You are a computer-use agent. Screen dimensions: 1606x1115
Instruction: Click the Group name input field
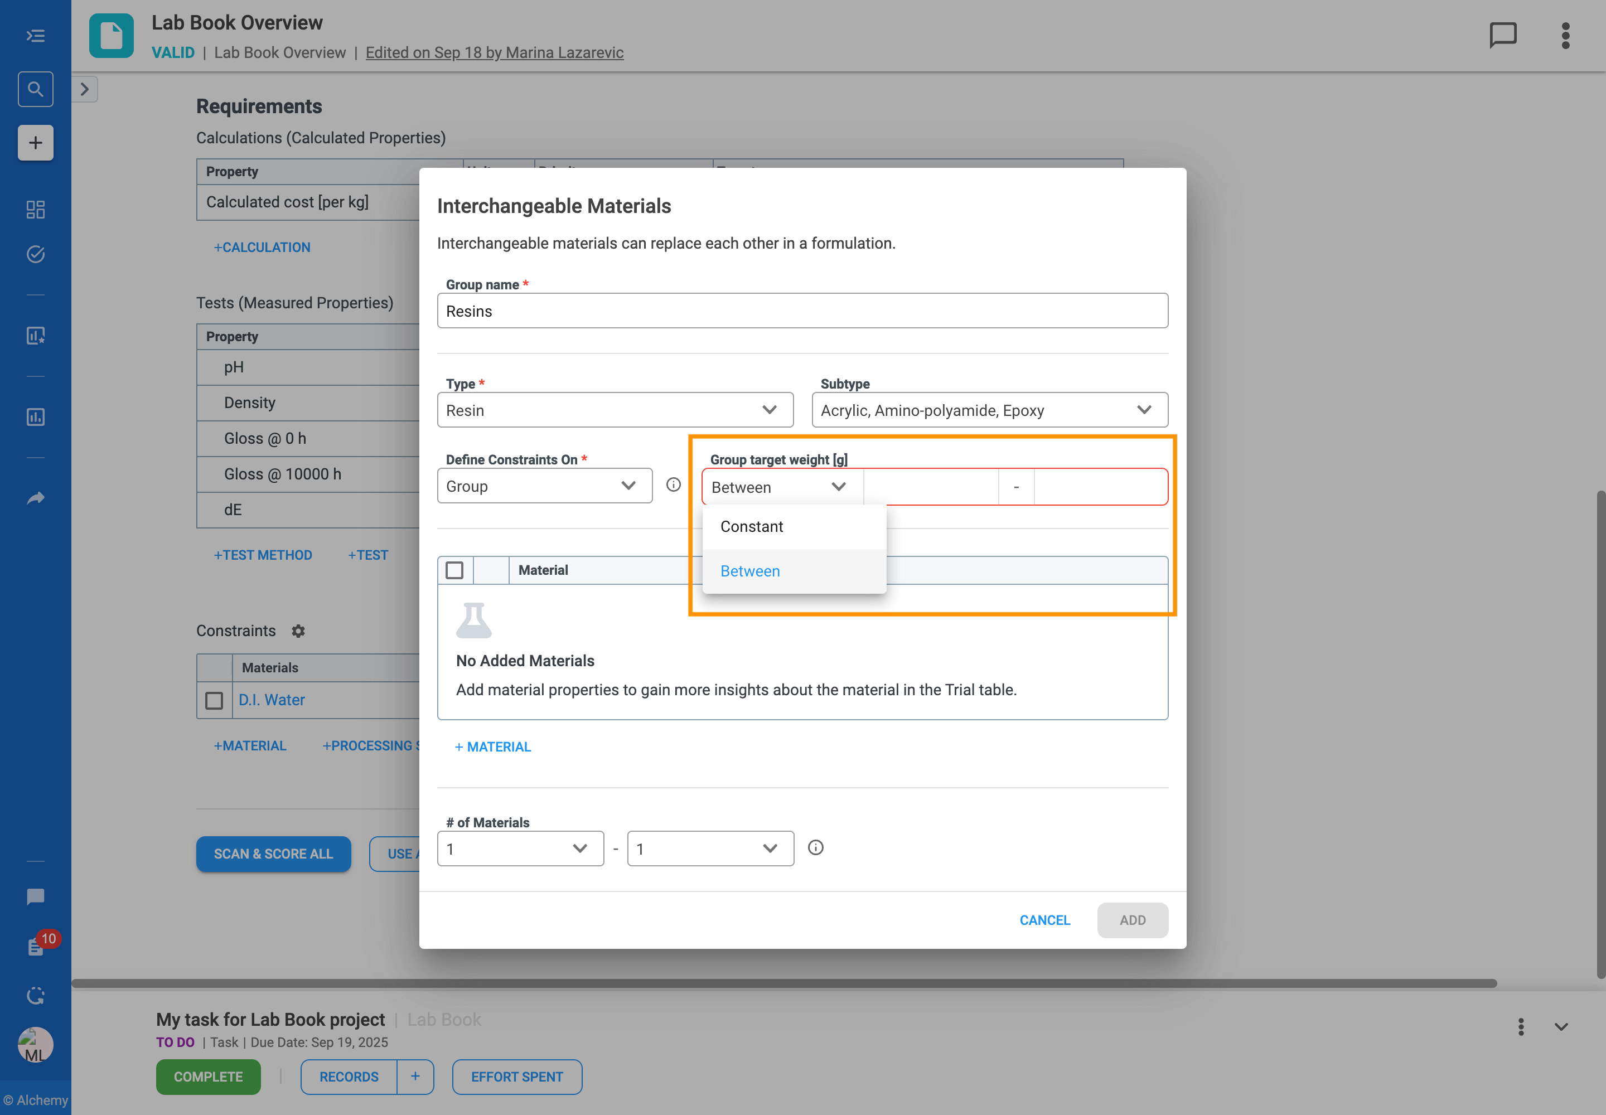click(x=802, y=311)
